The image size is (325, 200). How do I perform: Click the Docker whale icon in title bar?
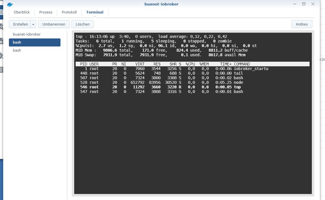[10, 4]
